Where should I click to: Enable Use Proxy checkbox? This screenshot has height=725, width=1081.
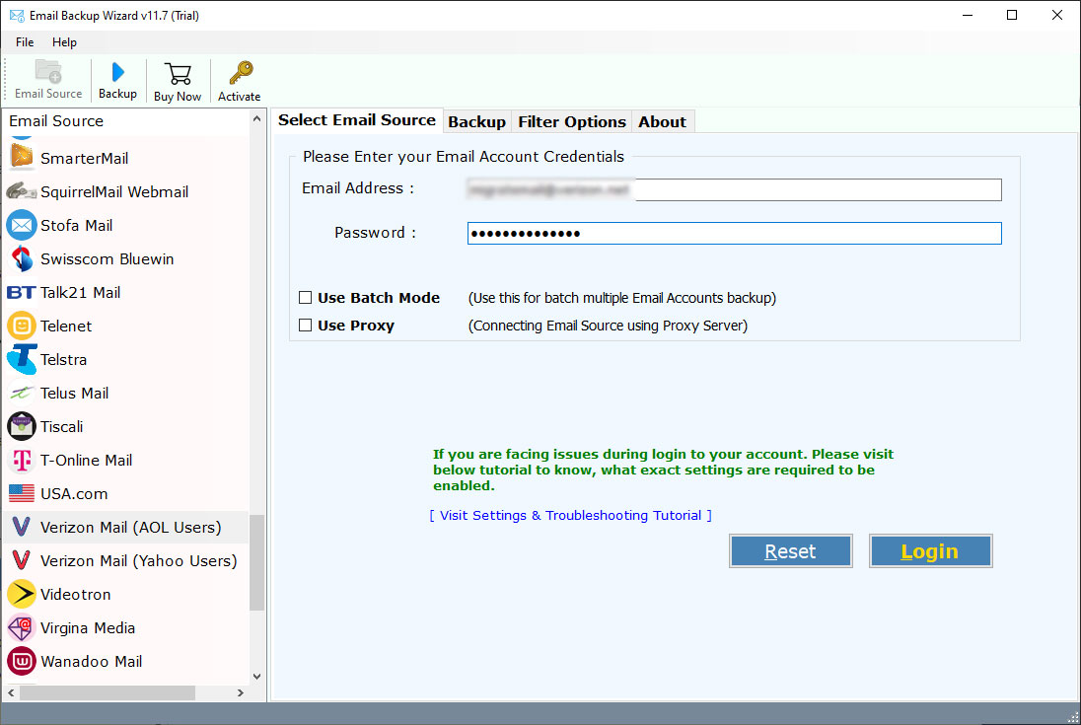[306, 326]
